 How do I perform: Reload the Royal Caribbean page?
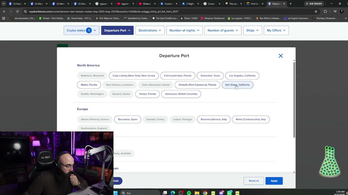pos(17,11)
